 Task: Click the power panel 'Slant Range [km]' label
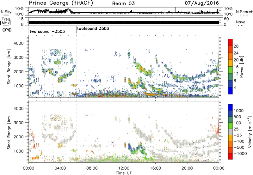pos(9,67)
